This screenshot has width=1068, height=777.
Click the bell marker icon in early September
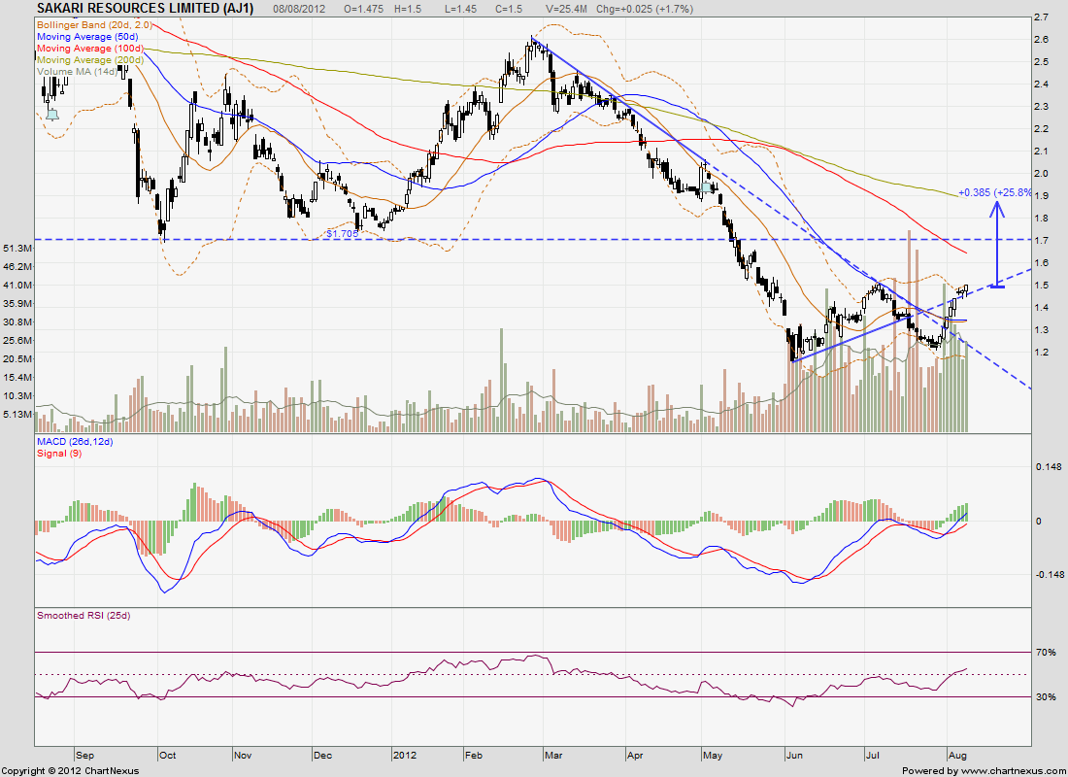pyautogui.click(x=52, y=114)
